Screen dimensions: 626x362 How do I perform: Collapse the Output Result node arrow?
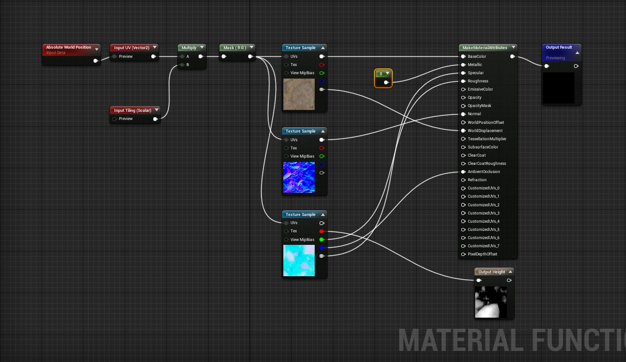(577, 53)
